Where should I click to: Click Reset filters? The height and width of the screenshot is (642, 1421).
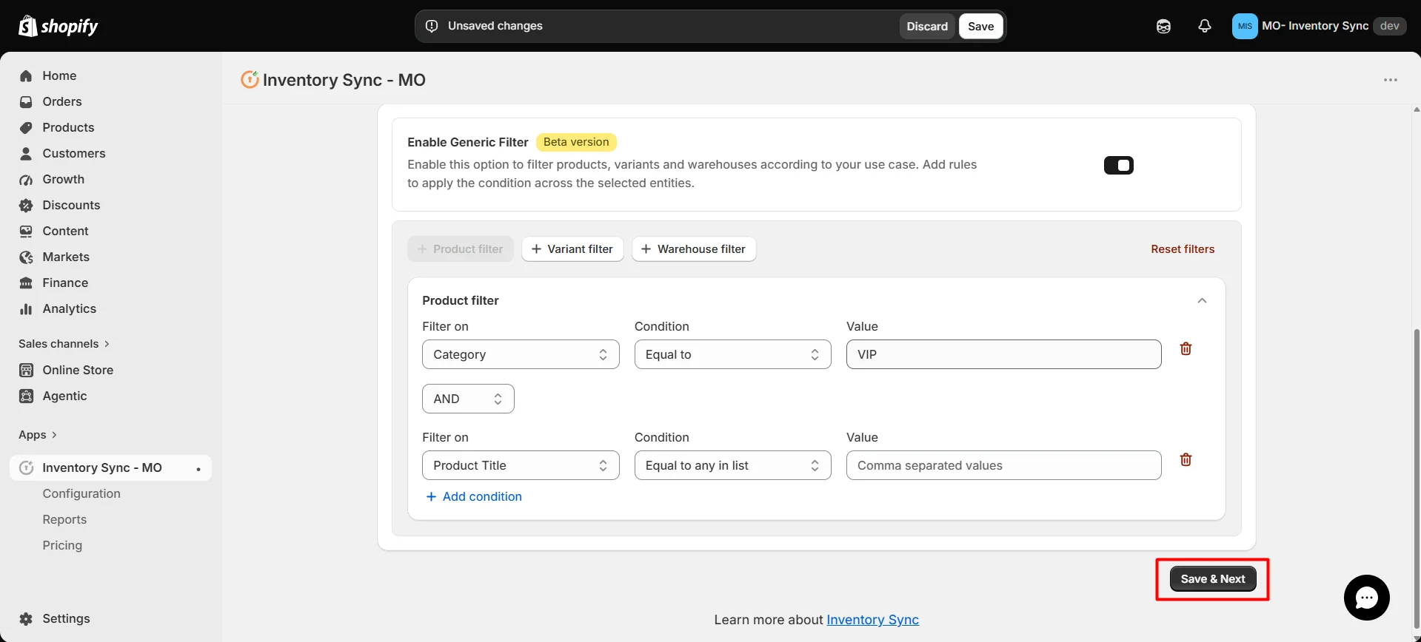coord(1183,249)
